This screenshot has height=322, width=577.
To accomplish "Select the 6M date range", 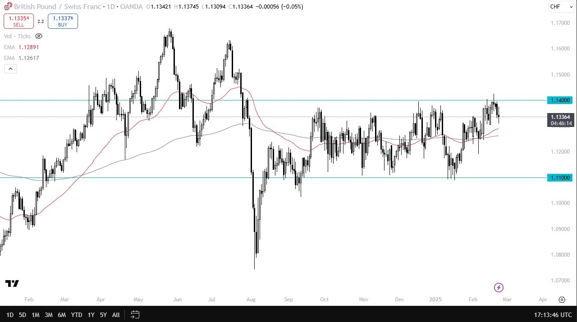I will tap(62, 315).
